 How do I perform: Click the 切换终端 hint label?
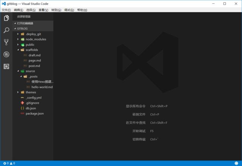click(x=139, y=139)
